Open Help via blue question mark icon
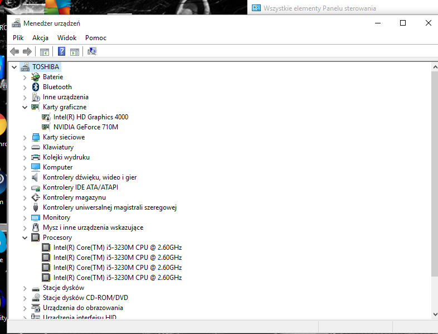The height and width of the screenshot is (334, 438). 61,51
